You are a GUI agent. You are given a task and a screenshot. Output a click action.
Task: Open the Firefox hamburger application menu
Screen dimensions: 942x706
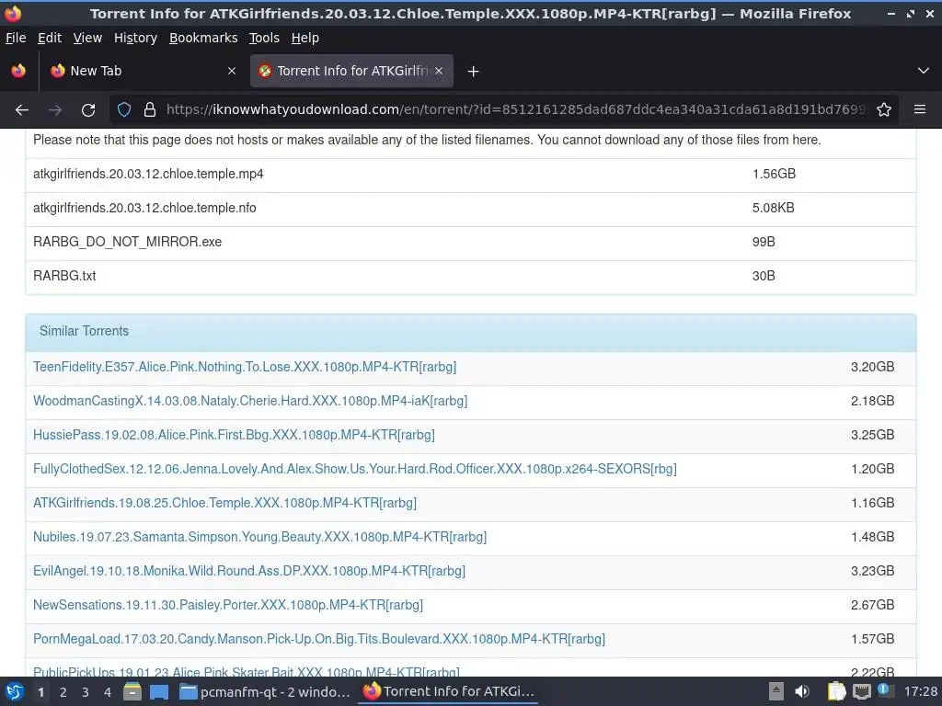[919, 109]
